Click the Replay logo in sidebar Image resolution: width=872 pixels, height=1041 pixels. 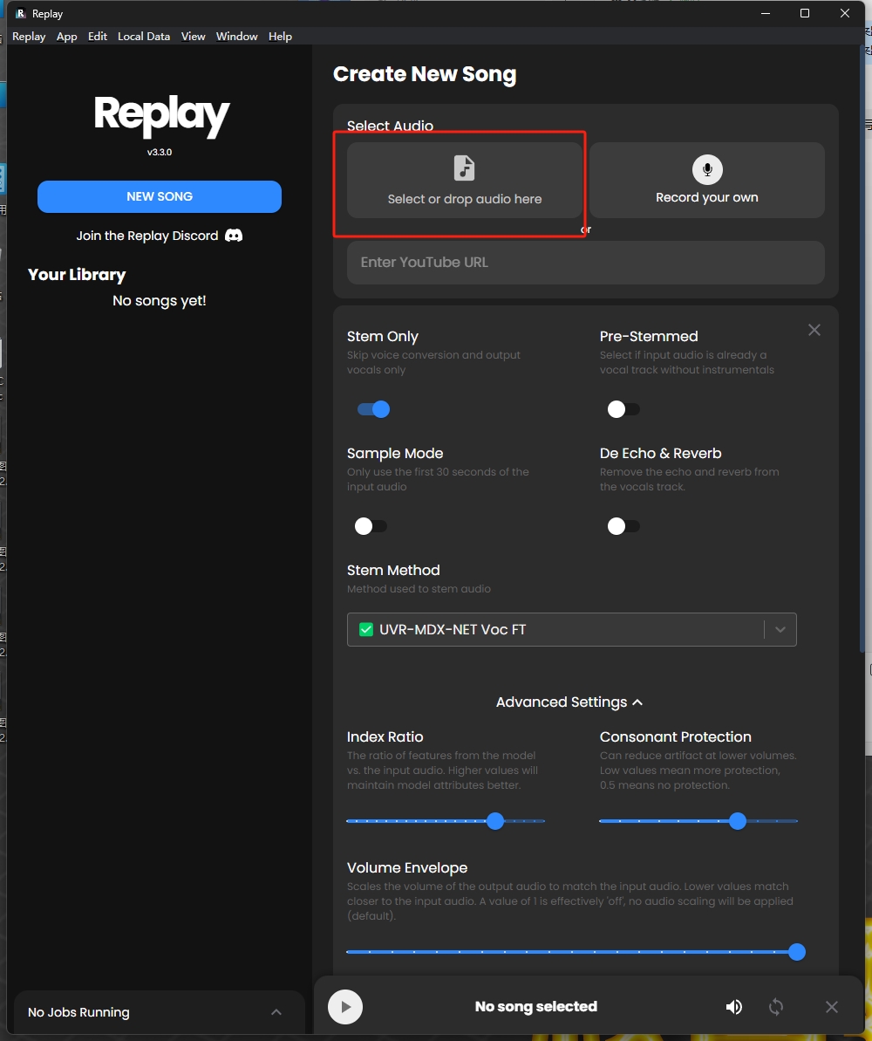[x=161, y=116]
